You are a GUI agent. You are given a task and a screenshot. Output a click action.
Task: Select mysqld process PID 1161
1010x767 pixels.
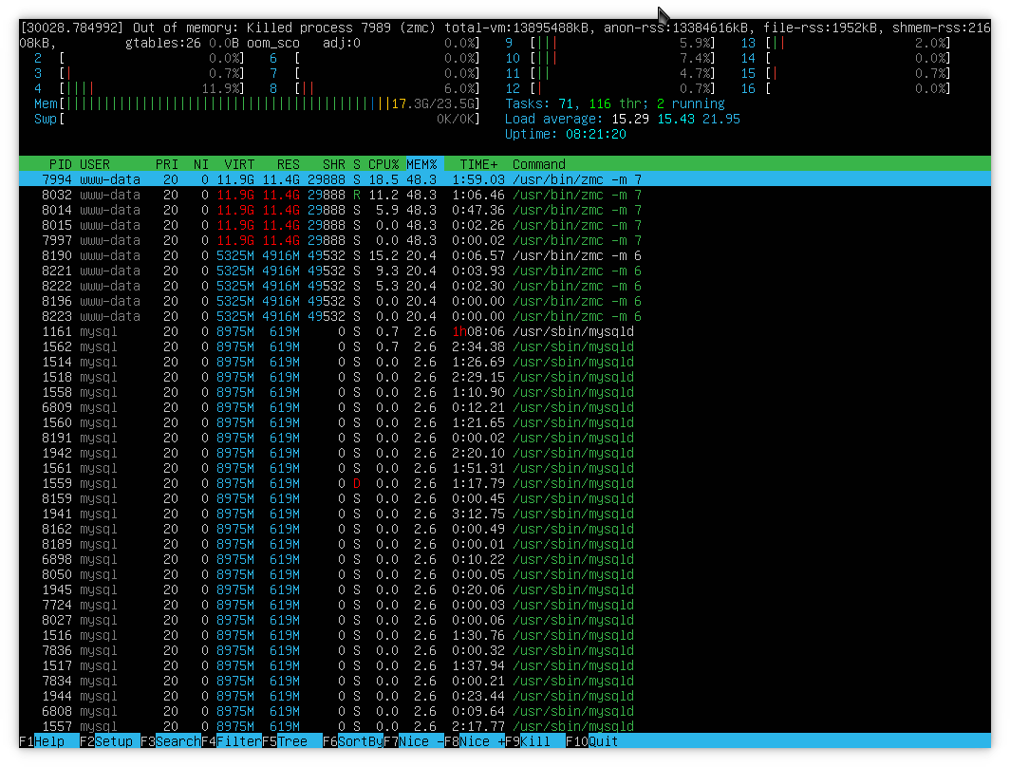point(505,331)
